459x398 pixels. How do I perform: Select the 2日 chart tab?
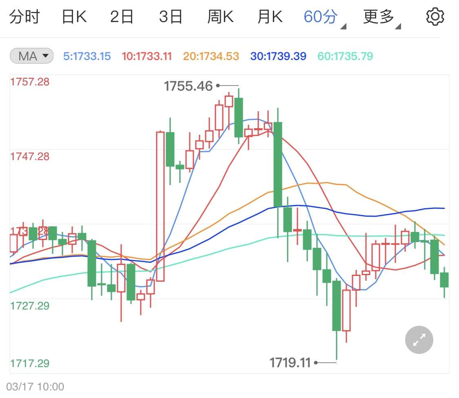122,17
